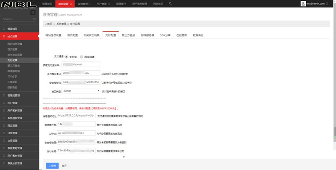Click the 支付秘钥 input field
The width and height of the screenshot is (336, 170).
(76, 151)
